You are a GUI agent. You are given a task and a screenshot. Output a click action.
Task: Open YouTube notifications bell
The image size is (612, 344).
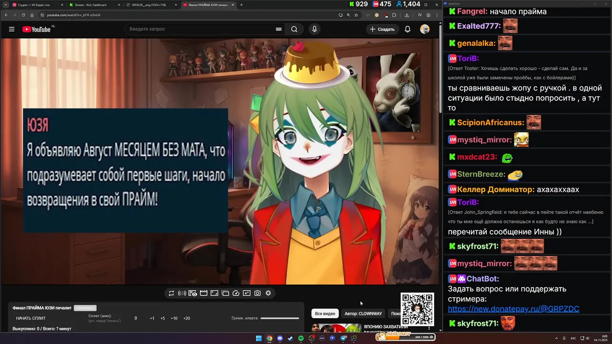(x=407, y=29)
